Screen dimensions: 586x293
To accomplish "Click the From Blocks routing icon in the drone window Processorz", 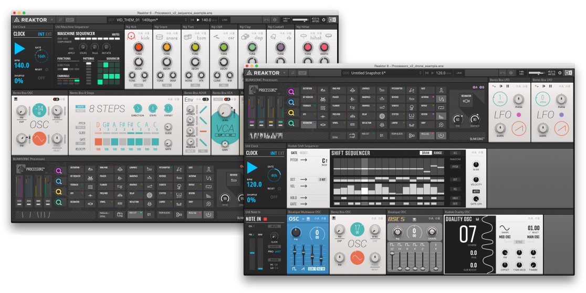I will pos(412,135).
